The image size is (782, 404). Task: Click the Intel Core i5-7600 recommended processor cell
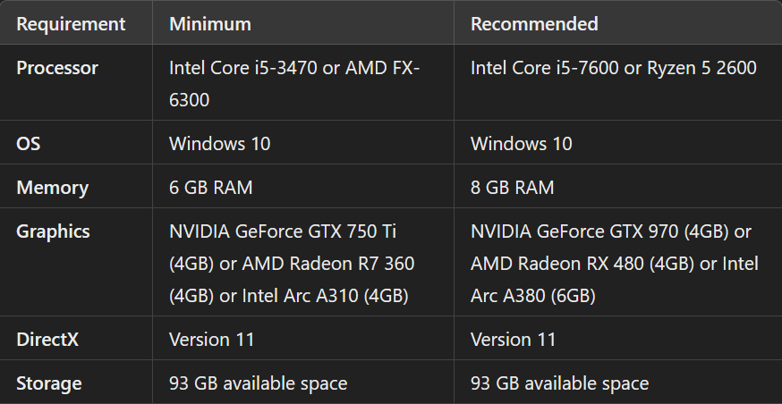(x=613, y=68)
